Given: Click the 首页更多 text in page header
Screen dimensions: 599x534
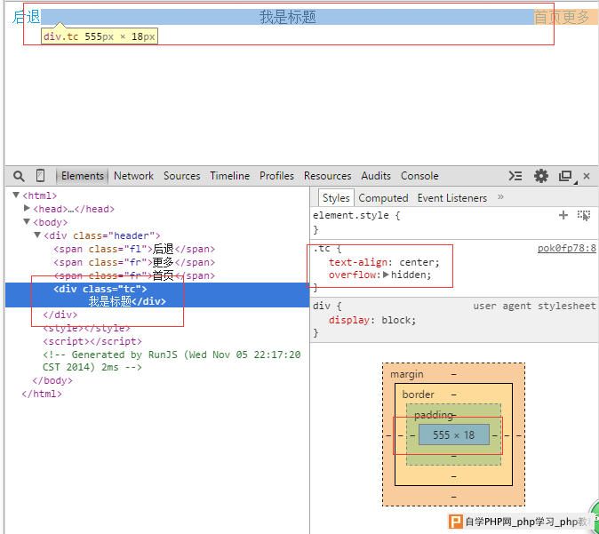Looking at the screenshot, I should [562, 17].
